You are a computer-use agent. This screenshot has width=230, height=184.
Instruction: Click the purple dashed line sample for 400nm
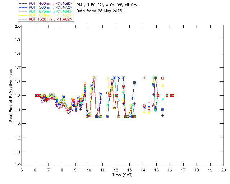pos(23,3)
